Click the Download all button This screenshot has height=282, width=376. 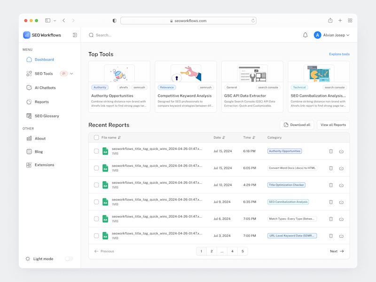(297, 125)
